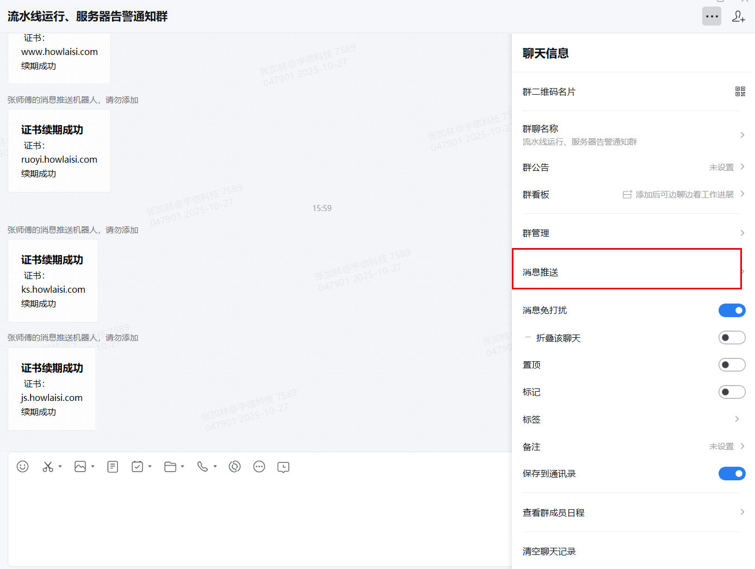
Task: Open the emoji picker in chat toolbar
Action: [22, 467]
